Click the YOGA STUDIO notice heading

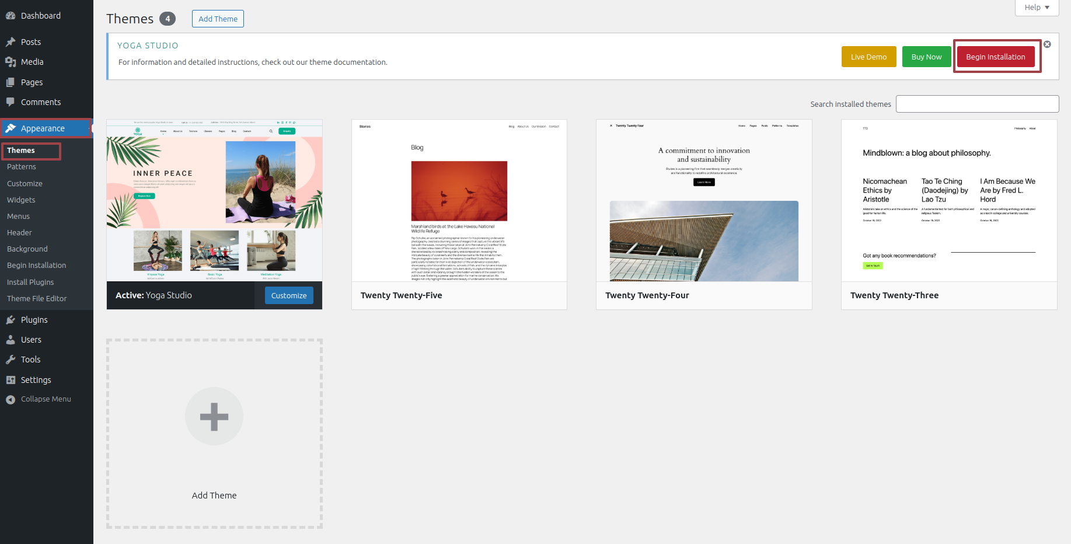[x=148, y=46]
